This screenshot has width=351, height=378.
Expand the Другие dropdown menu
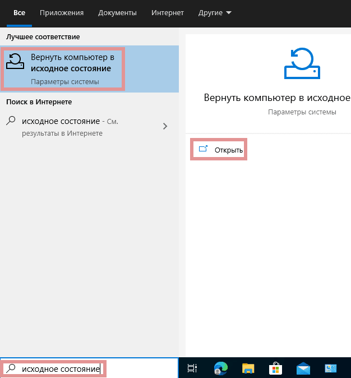click(x=215, y=13)
